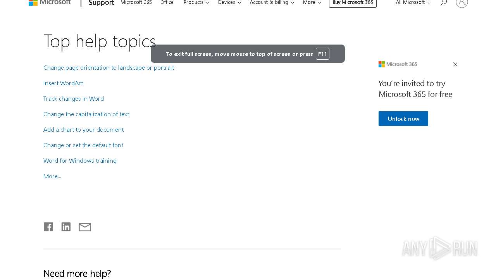Share page via LinkedIn icon
Viewport: 496px width, 279px height.
[x=66, y=227]
